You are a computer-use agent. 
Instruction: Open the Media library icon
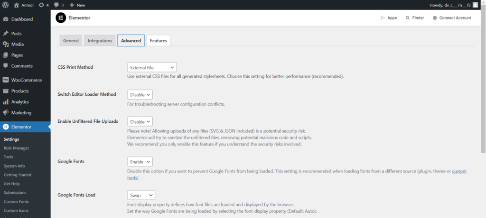[5, 44]
